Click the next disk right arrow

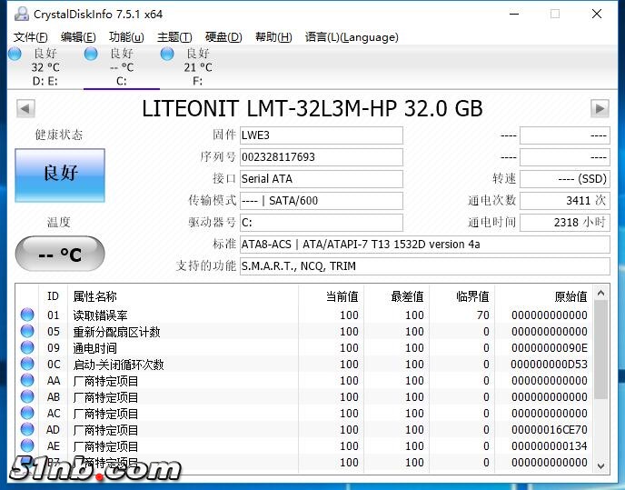tap(600, 109)
